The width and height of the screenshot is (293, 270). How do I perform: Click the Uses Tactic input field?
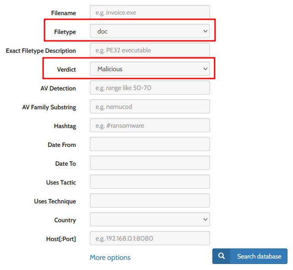pyautogui.click(x=149, y=182)
